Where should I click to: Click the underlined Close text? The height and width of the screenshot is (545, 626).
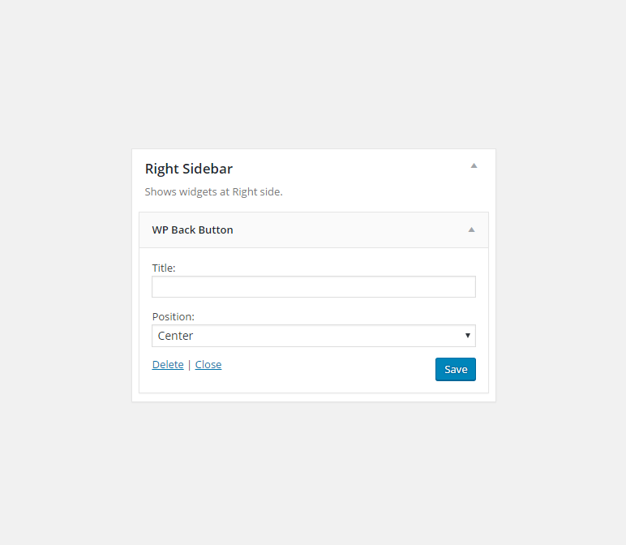(x=208, y=364)
